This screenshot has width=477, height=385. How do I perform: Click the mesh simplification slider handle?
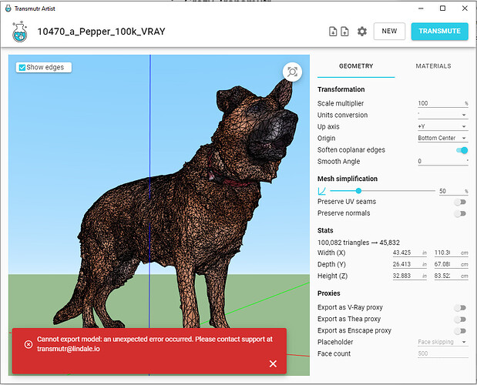pos(358,190)
